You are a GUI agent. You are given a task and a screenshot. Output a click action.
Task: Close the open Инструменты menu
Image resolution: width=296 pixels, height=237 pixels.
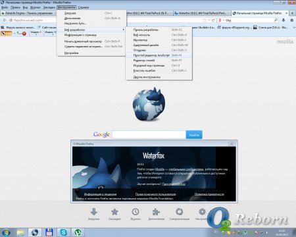pos(66,7)
